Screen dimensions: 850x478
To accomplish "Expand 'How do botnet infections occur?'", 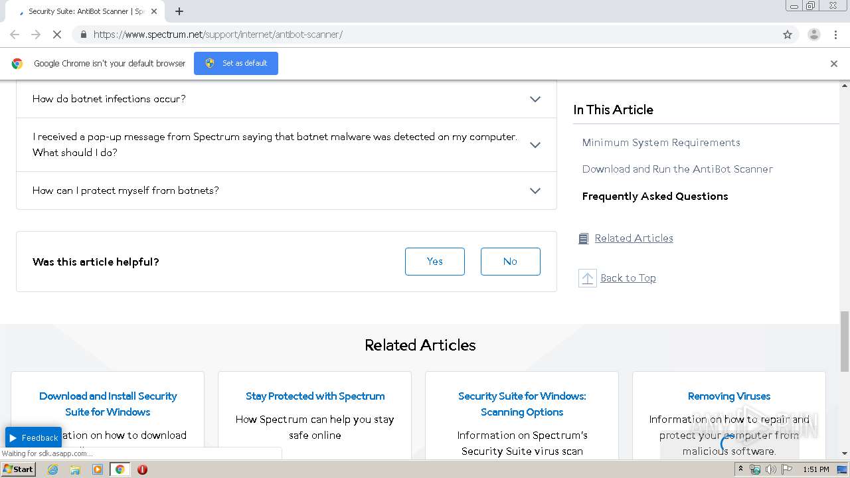I will [286, 99].
